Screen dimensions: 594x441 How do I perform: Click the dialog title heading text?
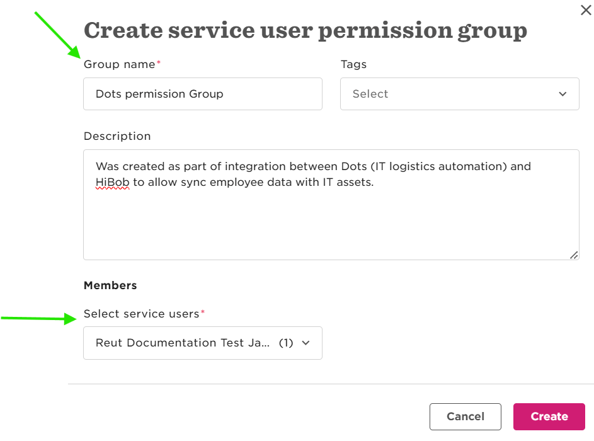(x=306, y=31)
